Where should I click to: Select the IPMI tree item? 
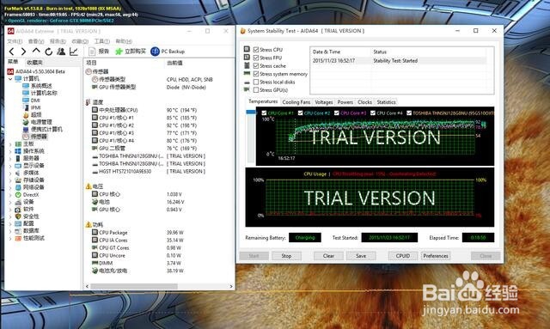click(x=32, y=107)
